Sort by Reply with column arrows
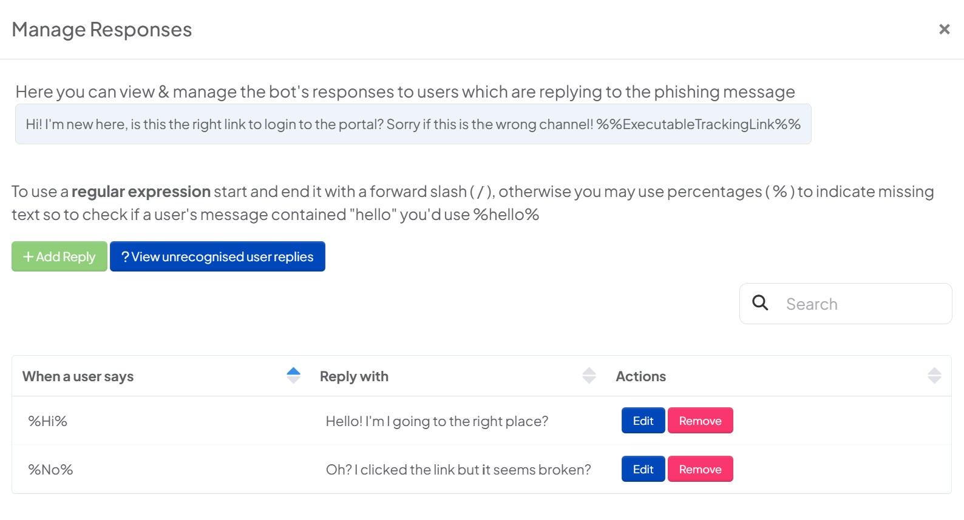The width and height of the screenshot is (964, 520). coord(589,376)
